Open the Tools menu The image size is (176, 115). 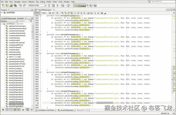click(x=60, y=2)
